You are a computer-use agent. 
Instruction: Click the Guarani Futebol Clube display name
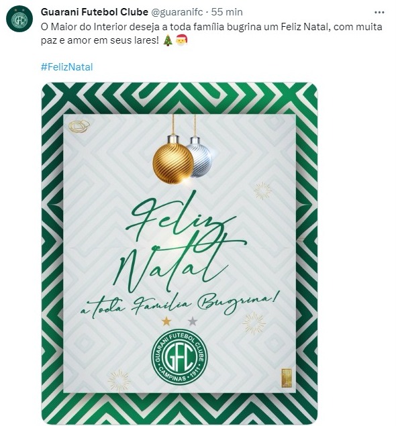pos(95,12)
